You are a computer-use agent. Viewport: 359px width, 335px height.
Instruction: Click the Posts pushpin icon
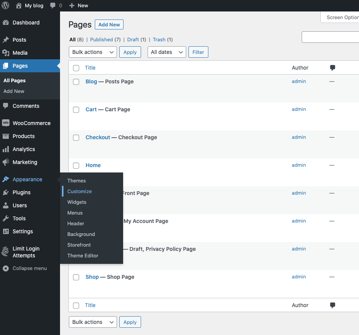point(6,40)
